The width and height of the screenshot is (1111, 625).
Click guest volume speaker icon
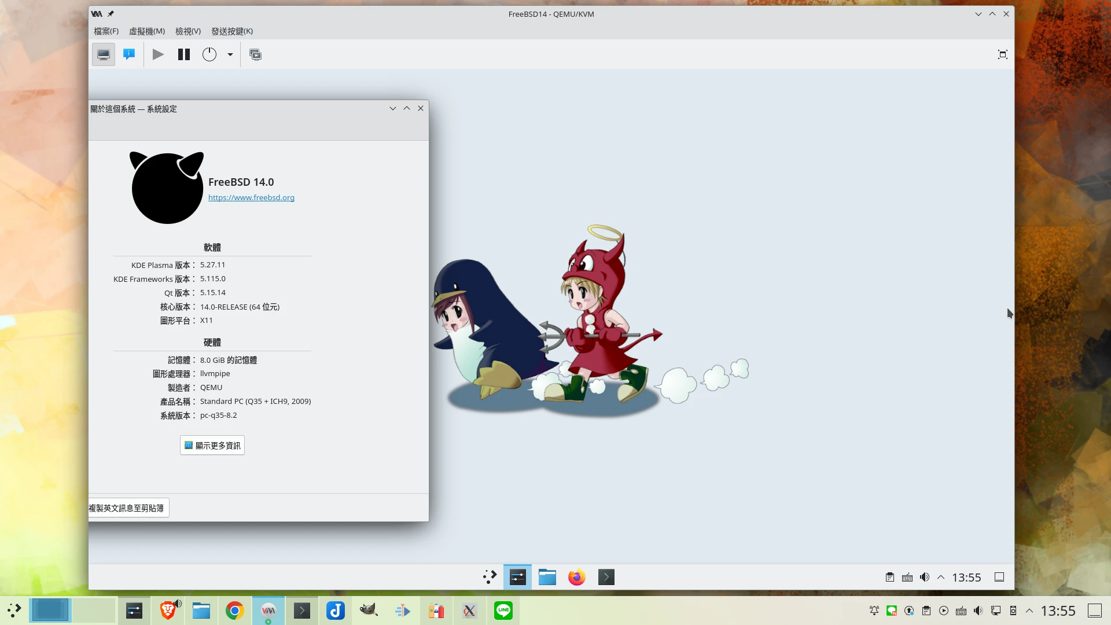(x=925, y=577)
